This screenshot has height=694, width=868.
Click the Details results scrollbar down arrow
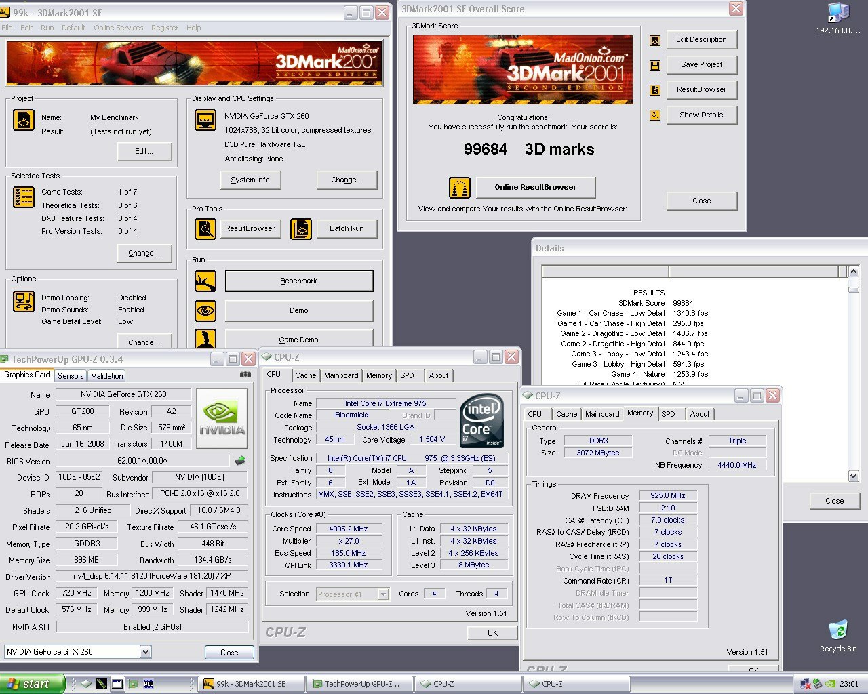point(854,476)
